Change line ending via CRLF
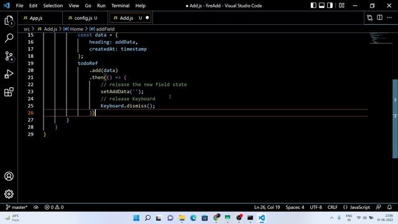The width and height of the screenshot is (398, 224). pyautogui.click(x=333, y=207)
